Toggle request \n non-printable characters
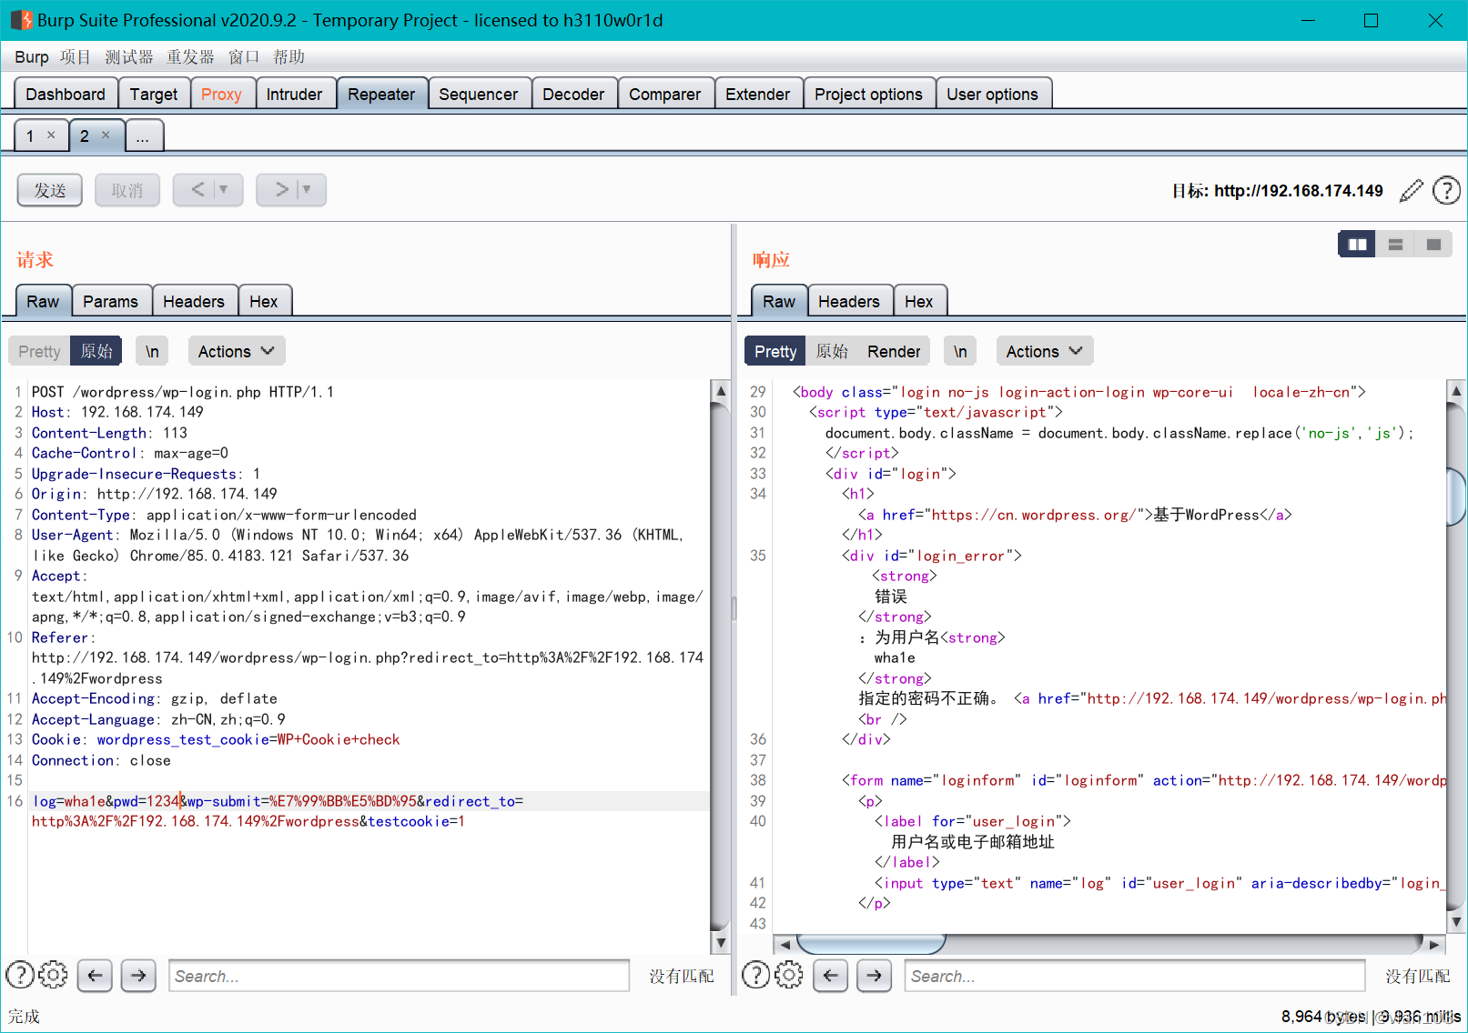The image size is (1468, 1033). 152,351
